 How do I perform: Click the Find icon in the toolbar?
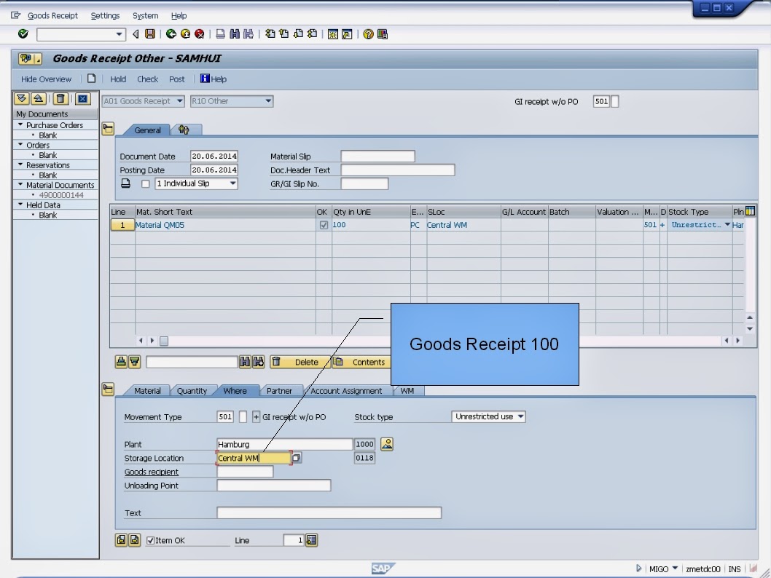pos(234,33)
